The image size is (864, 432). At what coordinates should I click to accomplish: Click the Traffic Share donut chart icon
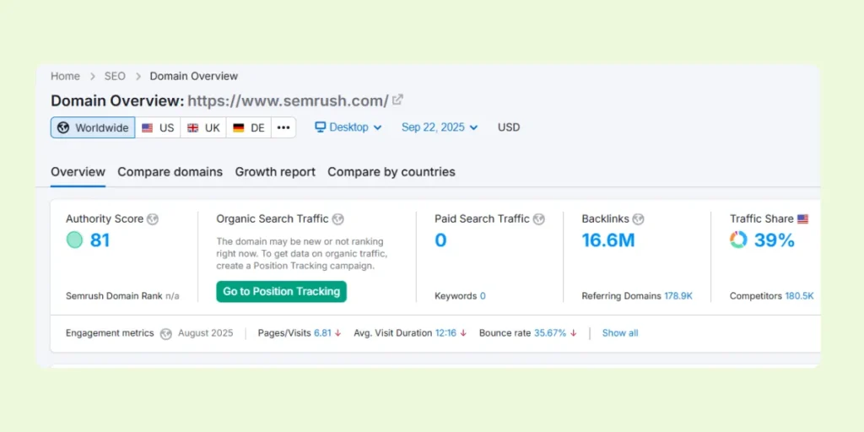pyautogui.click(x=738, y=240)
